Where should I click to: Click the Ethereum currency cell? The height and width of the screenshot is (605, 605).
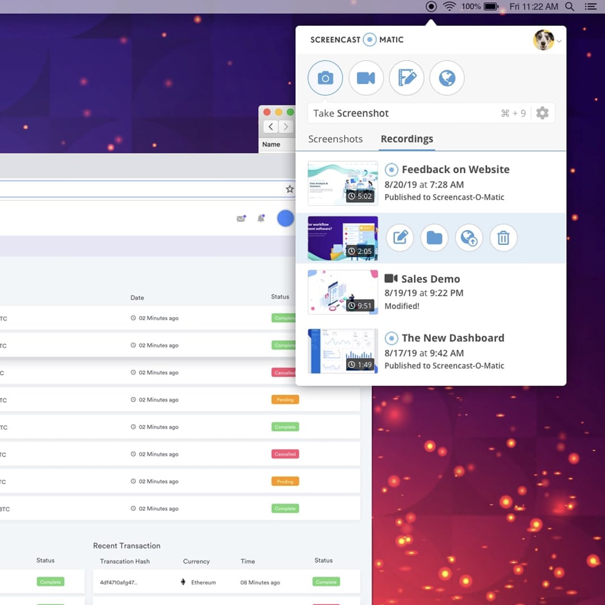coord(198,582)
